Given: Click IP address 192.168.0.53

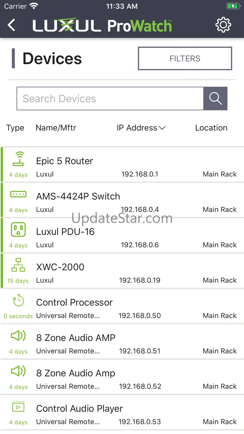Looking at the screenshot, I should [x=140, y=422].
